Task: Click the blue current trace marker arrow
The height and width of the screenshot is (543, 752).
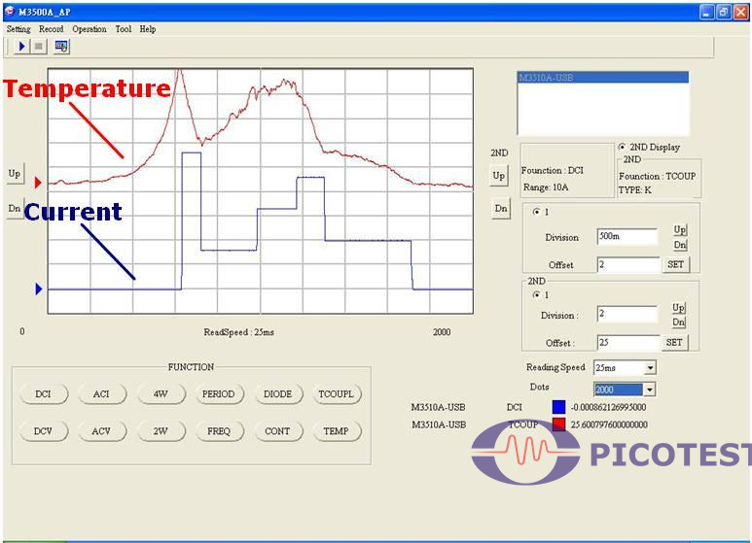Action: click(x=39, y=288)
